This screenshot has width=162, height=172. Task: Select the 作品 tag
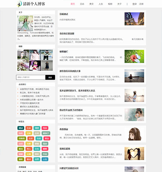coord(45,154)
